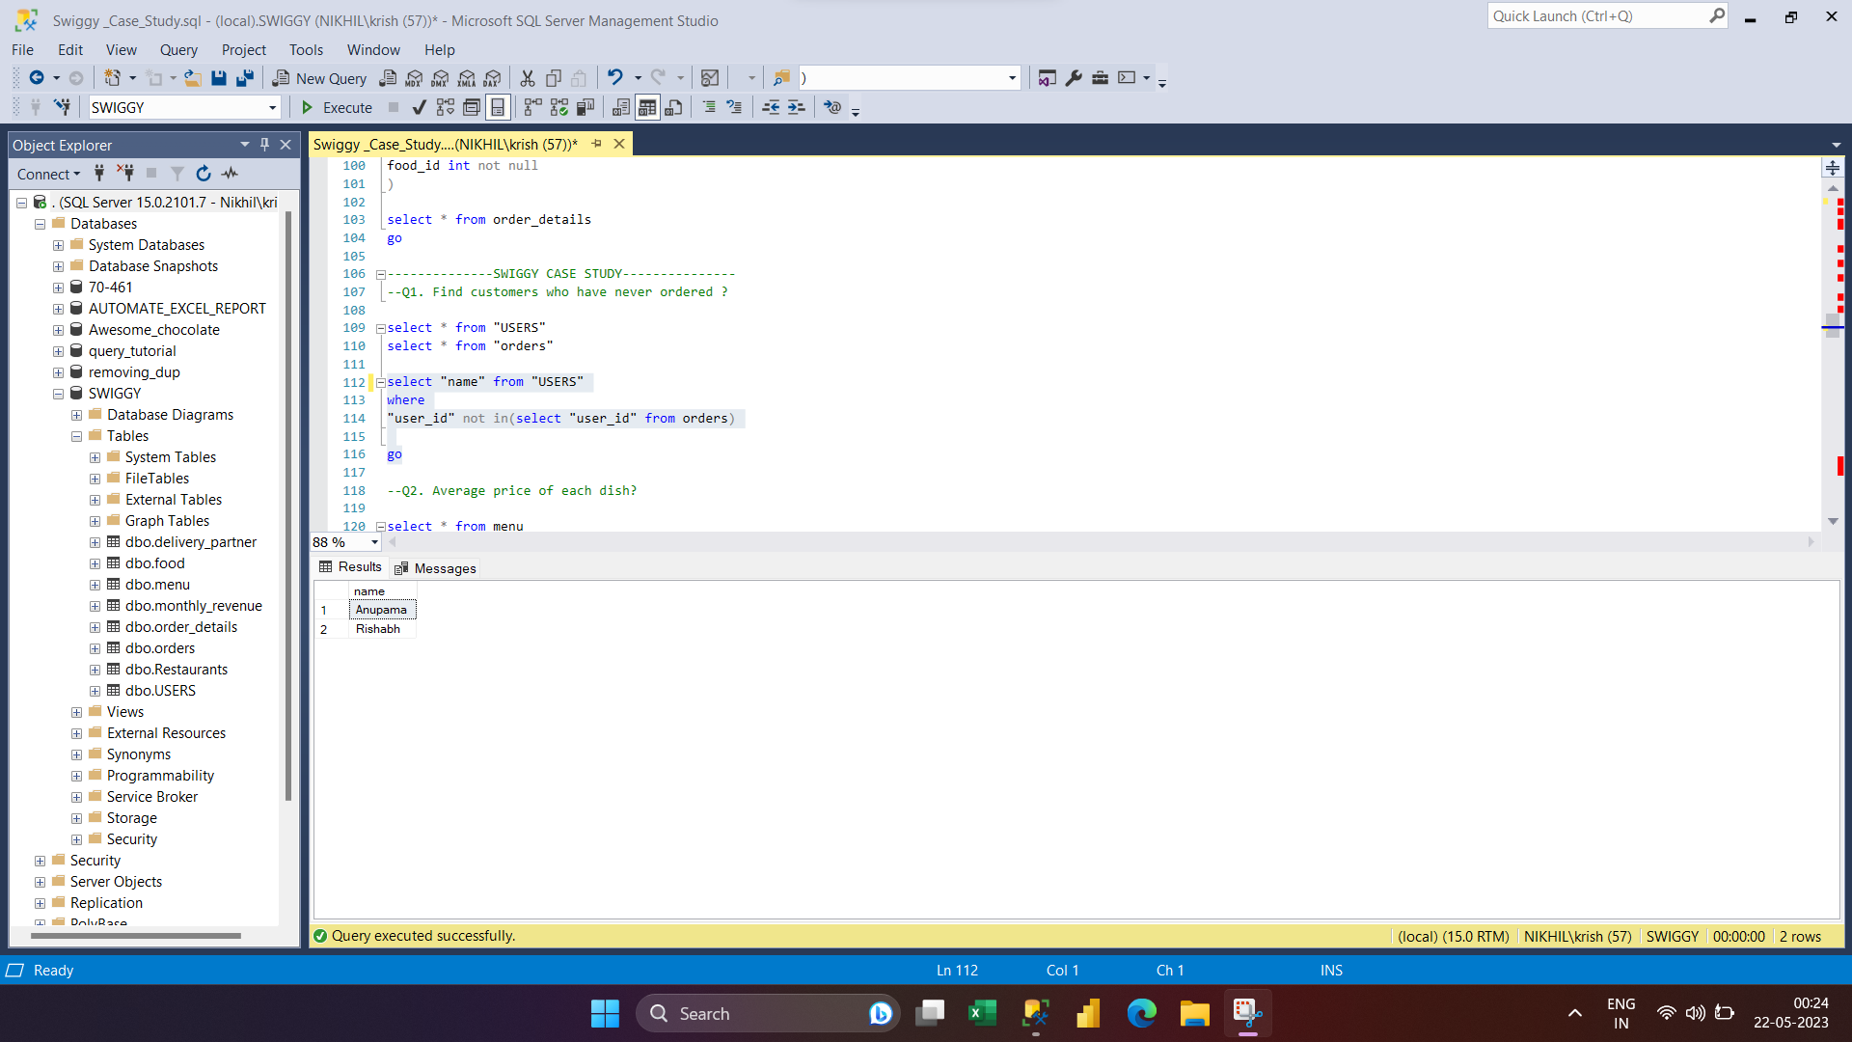Toggle Include Client Statistics
The image size is (1852, 1042).
(586, 107)
